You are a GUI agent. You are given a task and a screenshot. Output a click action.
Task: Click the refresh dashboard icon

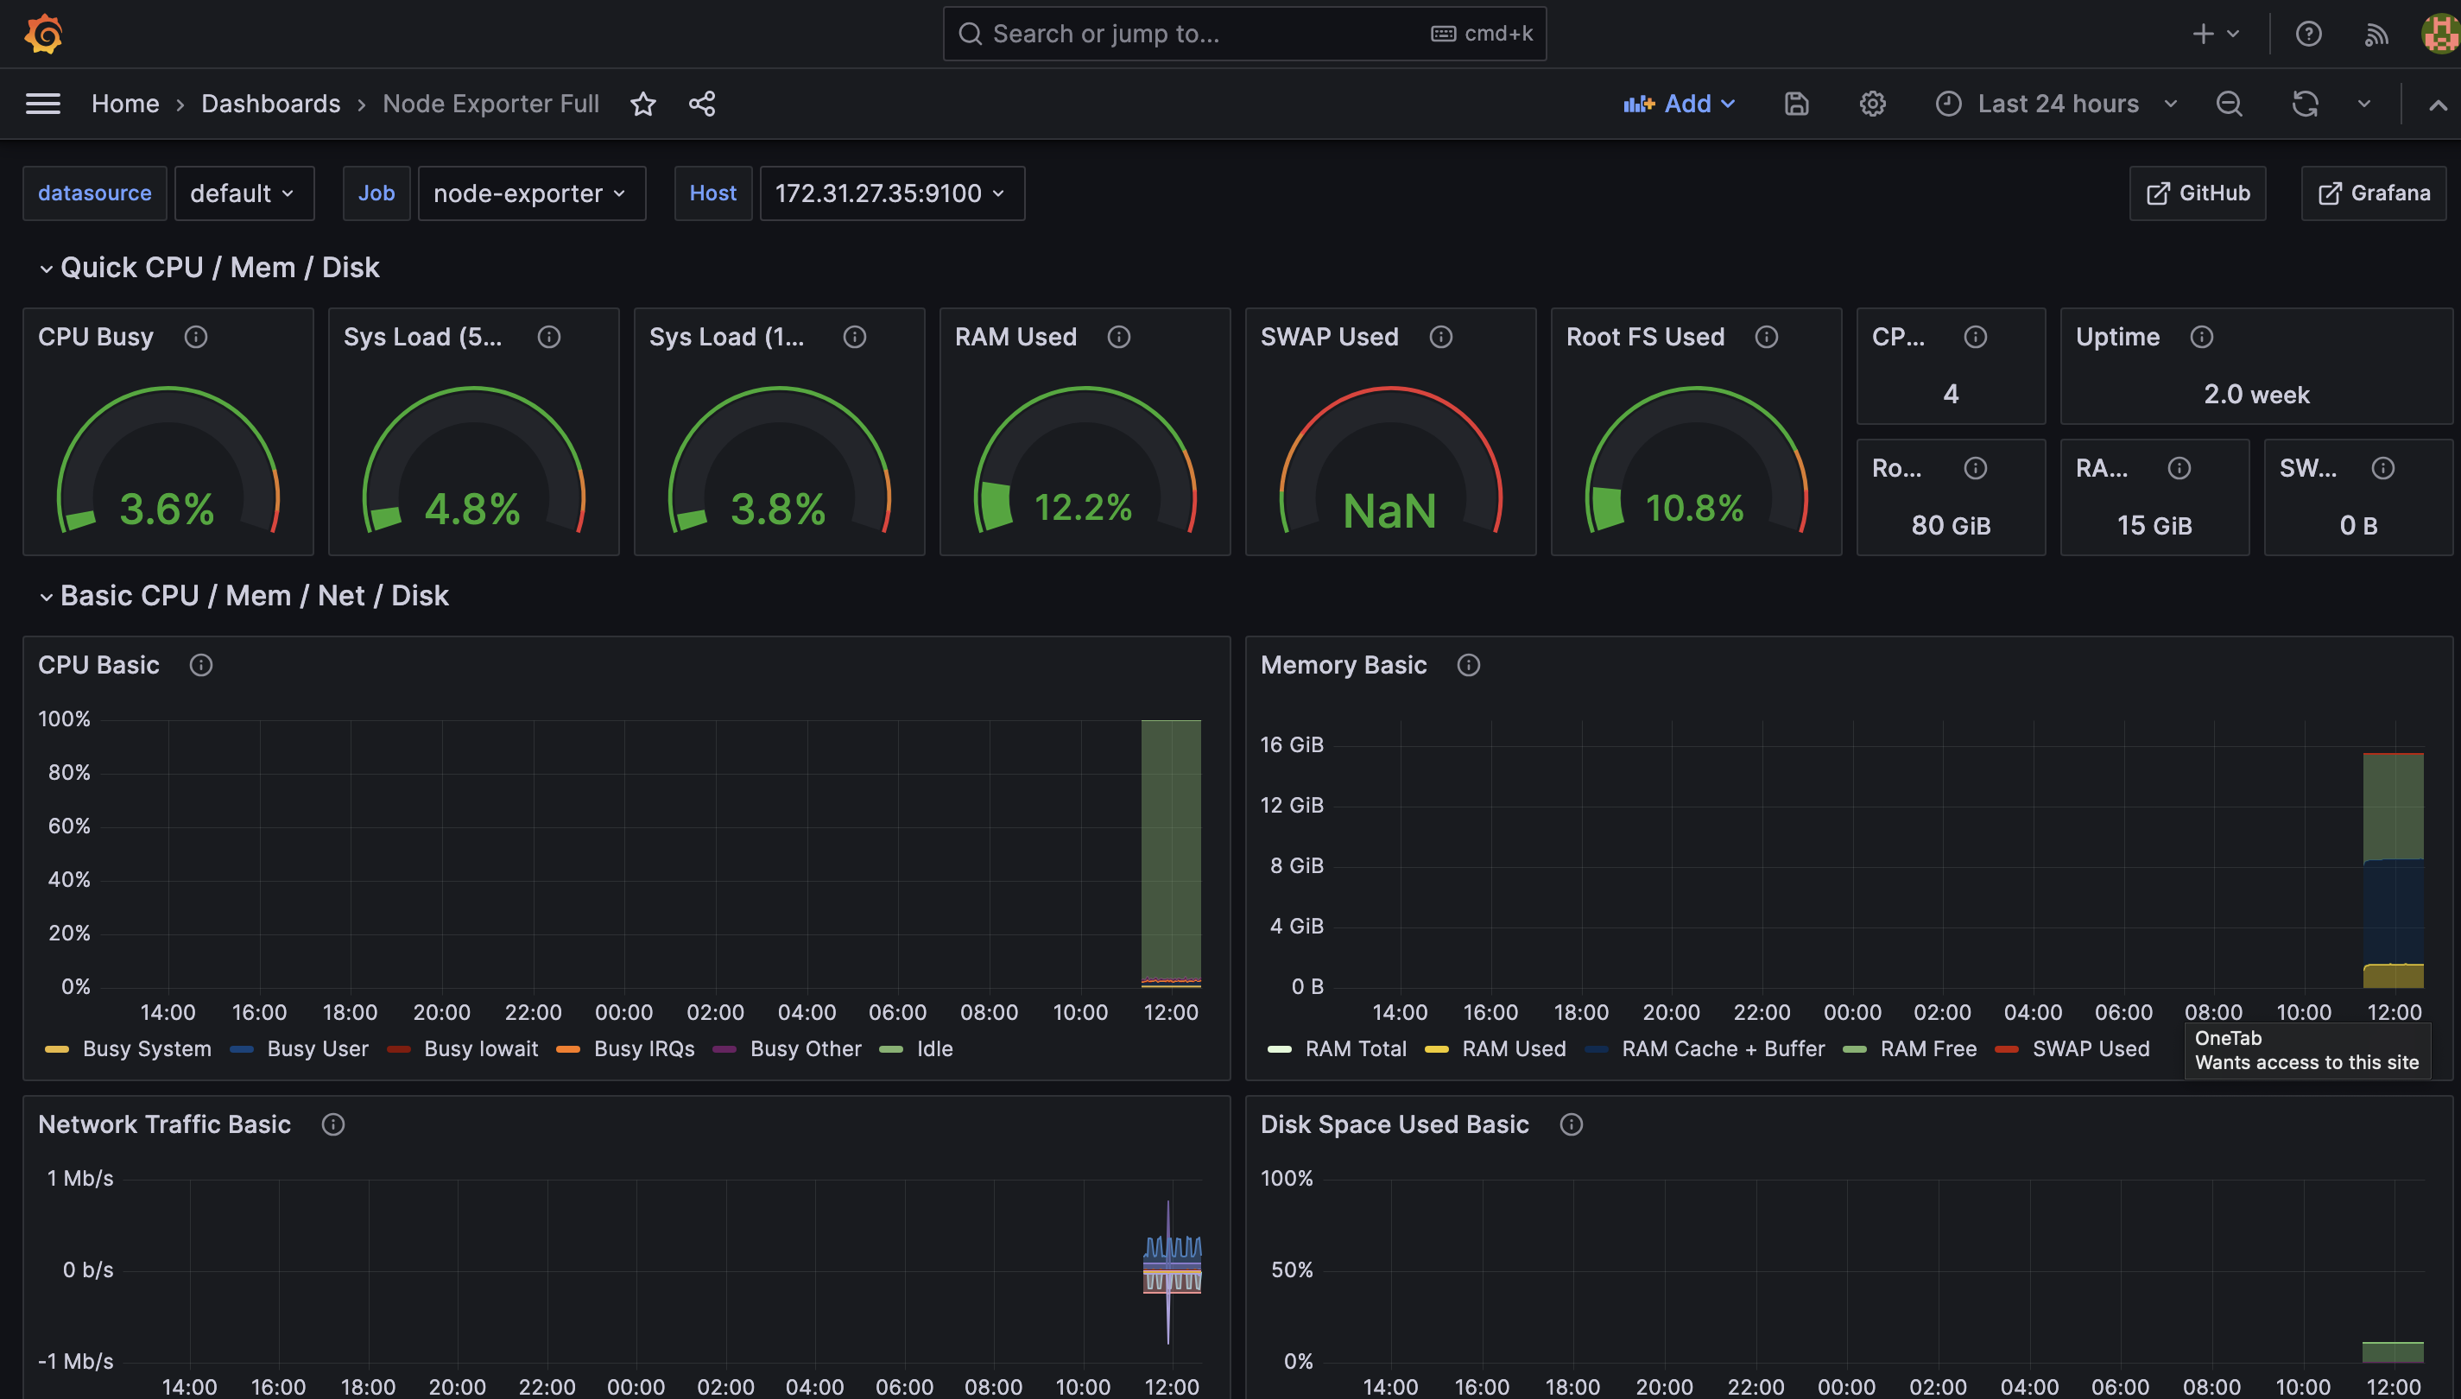pyautogui.click(x=2305, y=104)
